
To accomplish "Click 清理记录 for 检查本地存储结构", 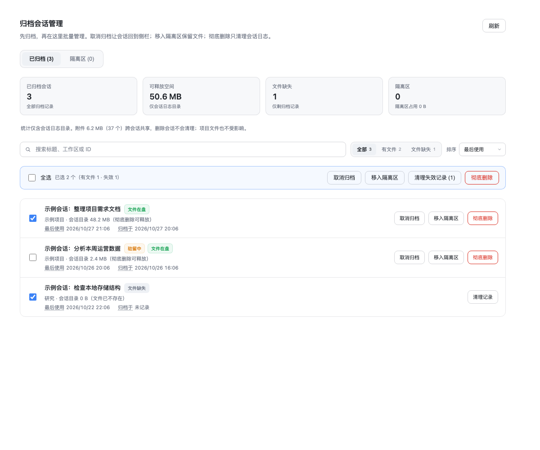I will tap(483, 297).
